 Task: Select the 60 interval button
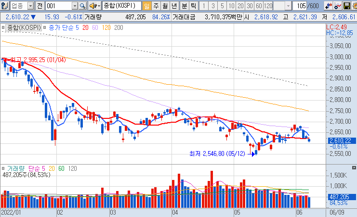259,6
